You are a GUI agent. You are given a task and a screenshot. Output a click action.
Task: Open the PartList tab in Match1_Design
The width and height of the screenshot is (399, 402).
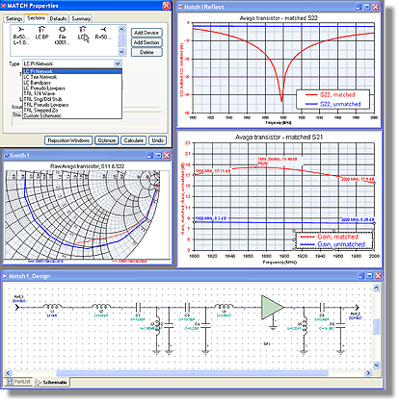(x=19, y=382)
